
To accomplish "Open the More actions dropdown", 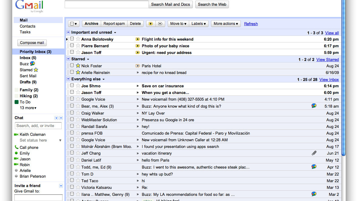I will click(226, 24).
